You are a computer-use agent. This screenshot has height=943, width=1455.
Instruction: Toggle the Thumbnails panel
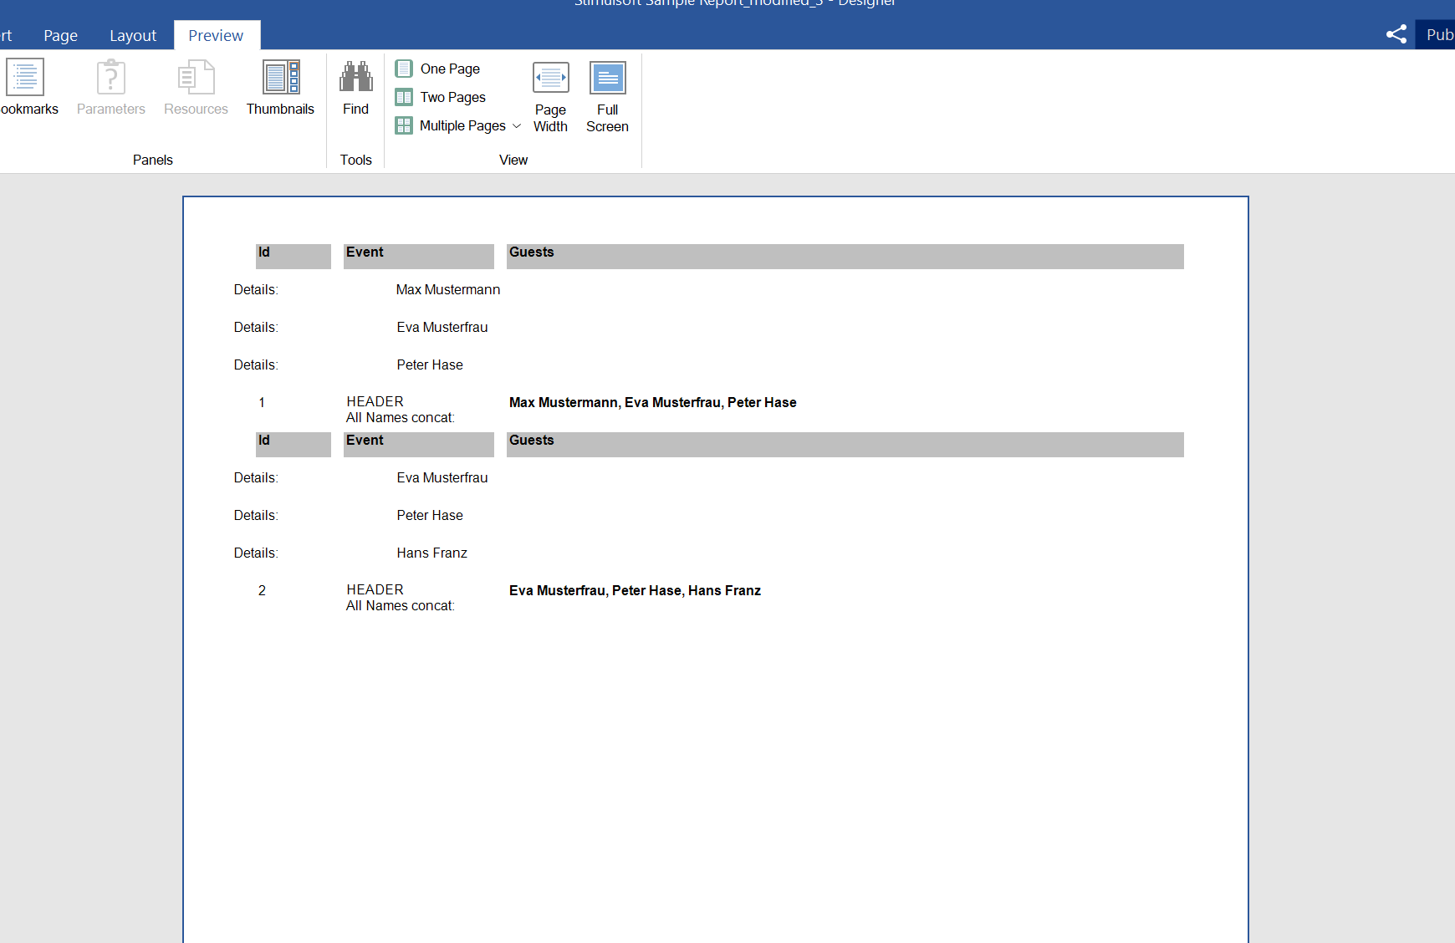[280, 87]
